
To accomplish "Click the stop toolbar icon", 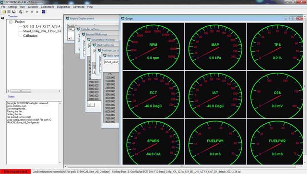I will coord(37,11).
